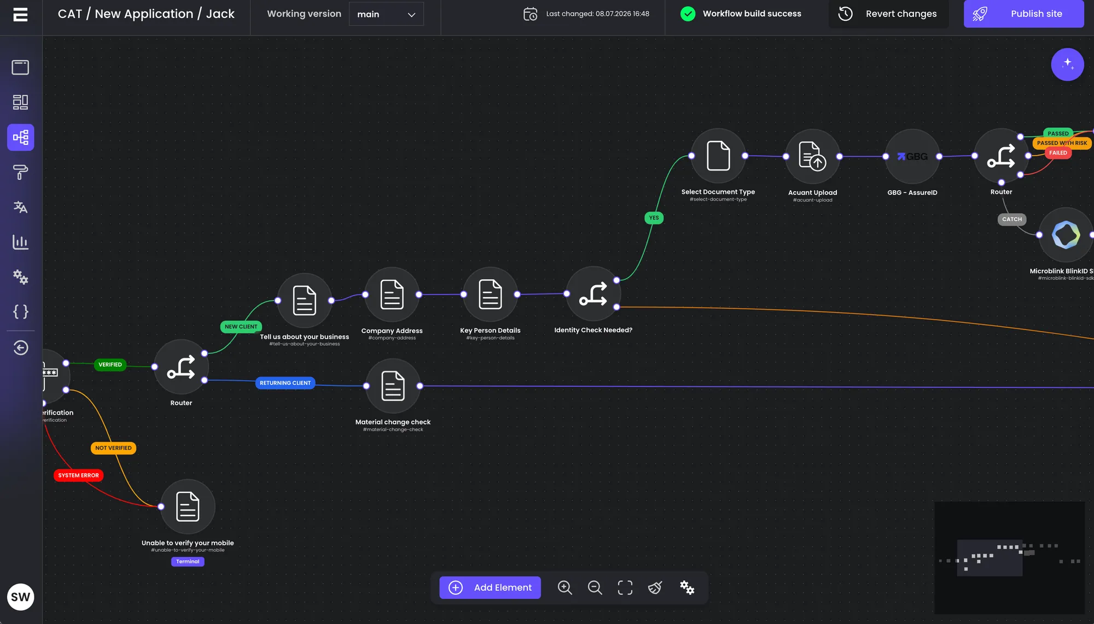Select the Key Person Details node
The width and height of the screenshot is (1094, 624).
[x=490, y=294]
